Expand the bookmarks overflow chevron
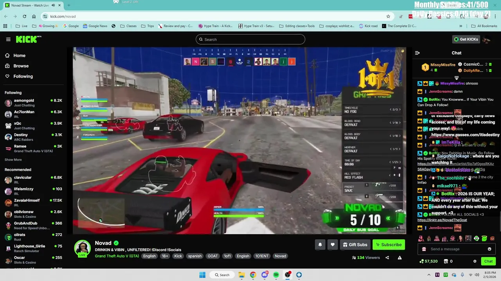Screen dimensions: 501x281 point(461,26)
